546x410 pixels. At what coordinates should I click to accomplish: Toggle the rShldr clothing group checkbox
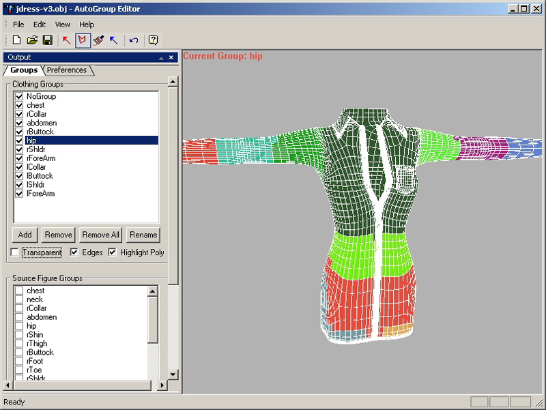coord(19,149)
